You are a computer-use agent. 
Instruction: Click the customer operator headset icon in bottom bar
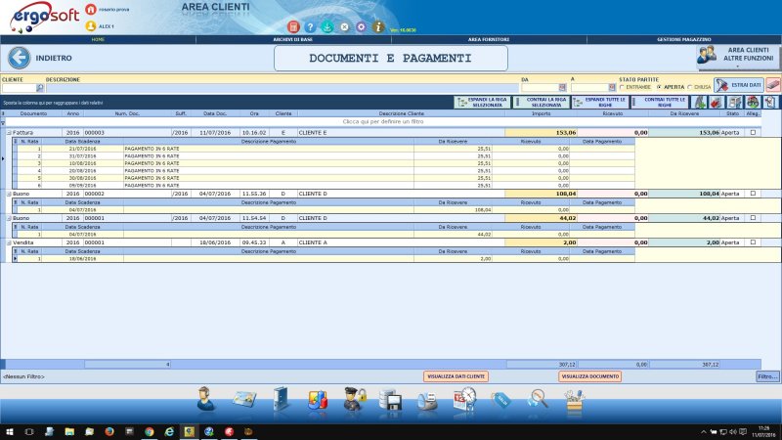(x=205, y=399)
